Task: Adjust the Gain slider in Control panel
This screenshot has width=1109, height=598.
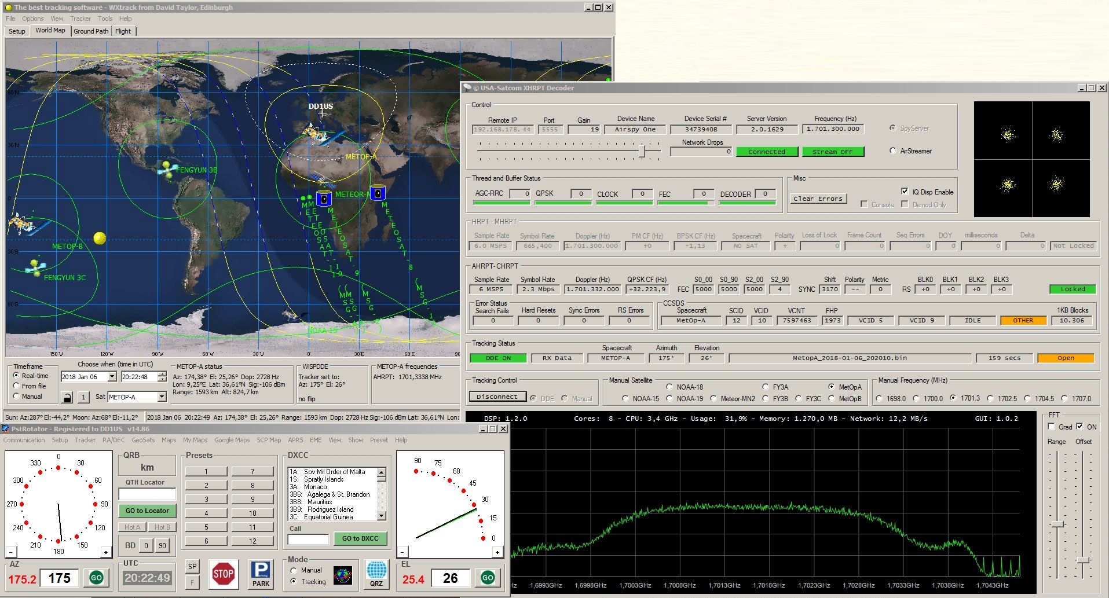Action: 642,151
